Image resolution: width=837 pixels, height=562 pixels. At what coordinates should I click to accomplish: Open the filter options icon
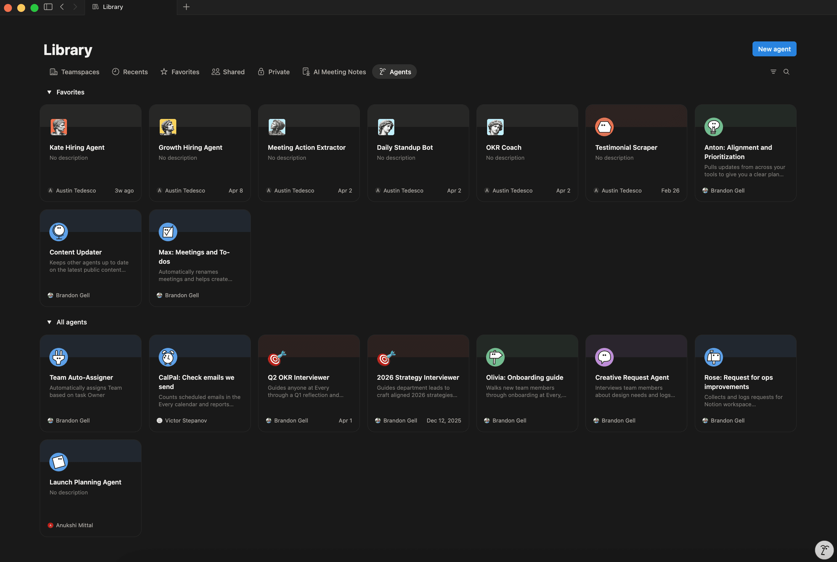point(773,72)
